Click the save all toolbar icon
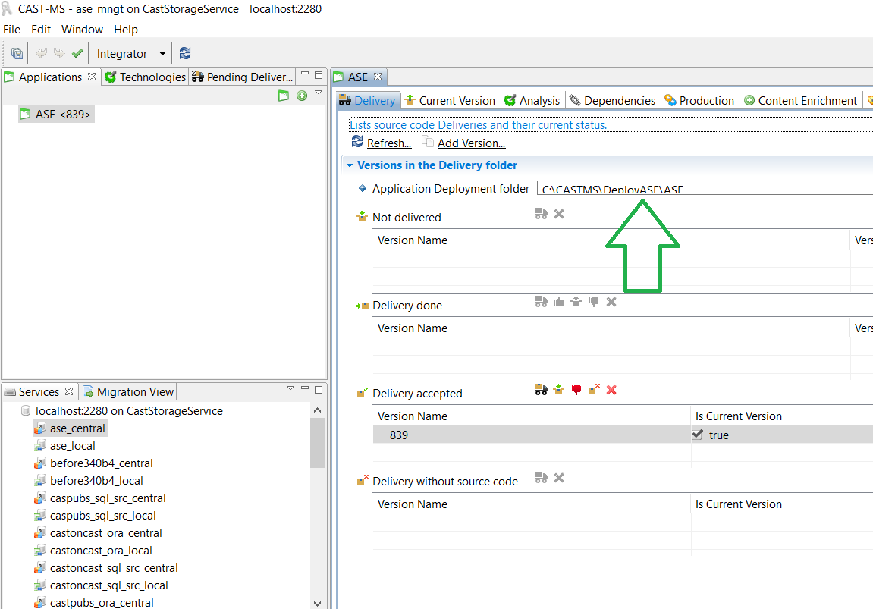This screenshot has width=873, height=609. coord(17,53)
